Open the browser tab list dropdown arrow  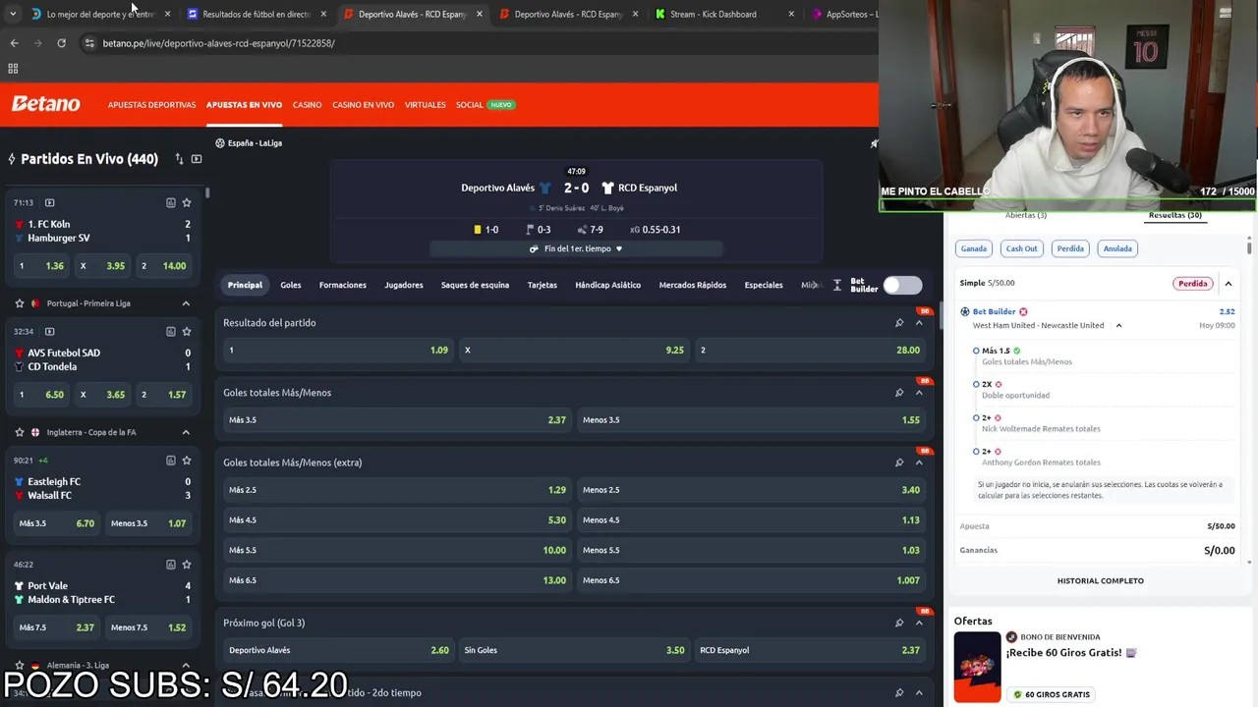pos(13,14)
